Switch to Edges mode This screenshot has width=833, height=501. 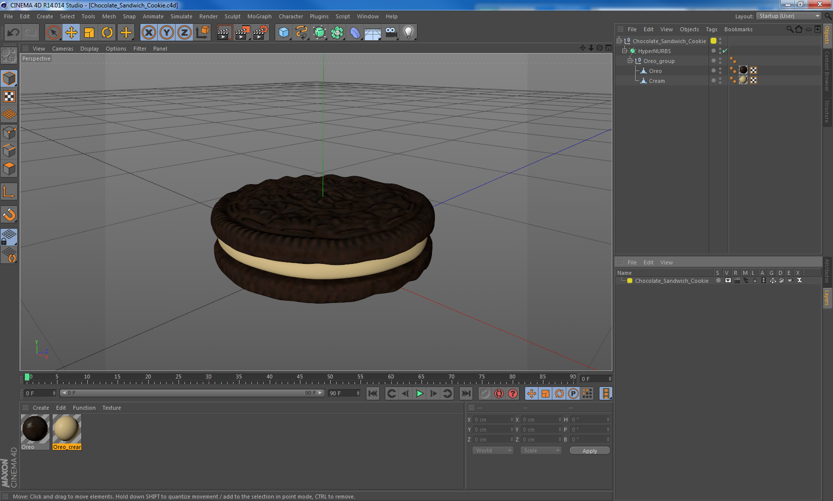(9, 150)
